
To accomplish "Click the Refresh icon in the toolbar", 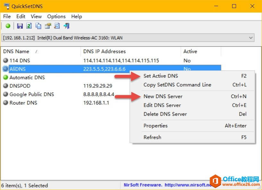I will (x=29, y=26).
